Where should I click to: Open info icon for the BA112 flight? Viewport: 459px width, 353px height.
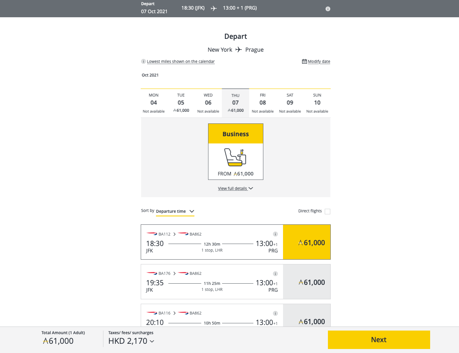[275, 234]
